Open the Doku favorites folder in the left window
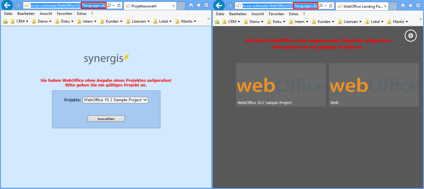 click(64, 21)
